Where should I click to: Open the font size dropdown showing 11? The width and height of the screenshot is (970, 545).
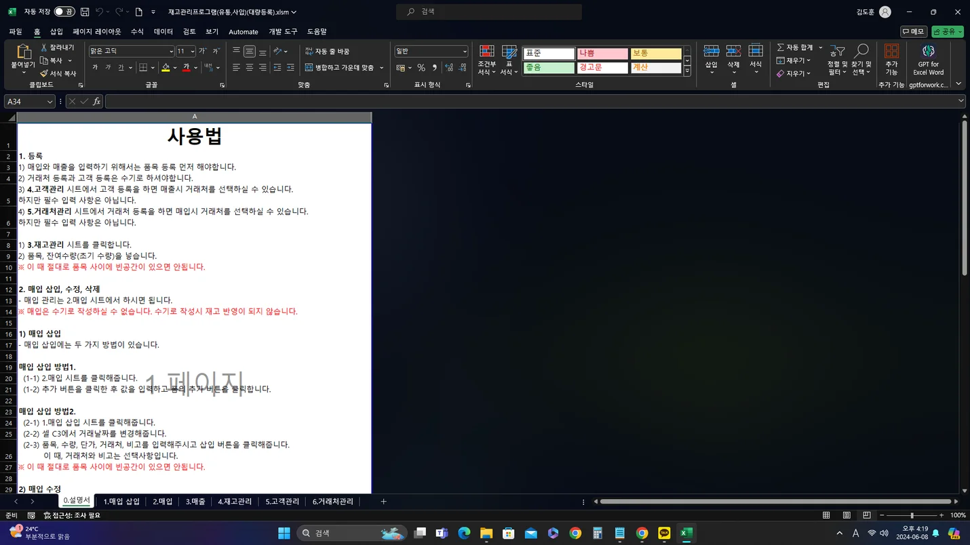tap(193, 52)
